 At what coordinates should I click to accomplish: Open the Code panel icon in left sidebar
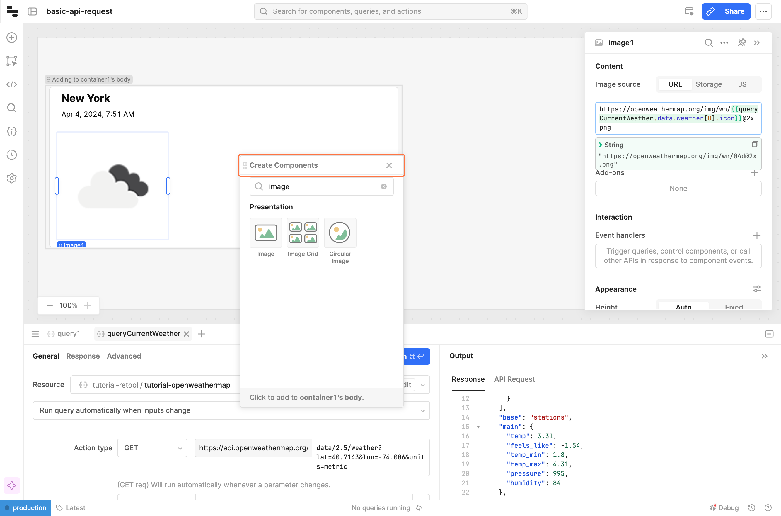pos(12,84)
